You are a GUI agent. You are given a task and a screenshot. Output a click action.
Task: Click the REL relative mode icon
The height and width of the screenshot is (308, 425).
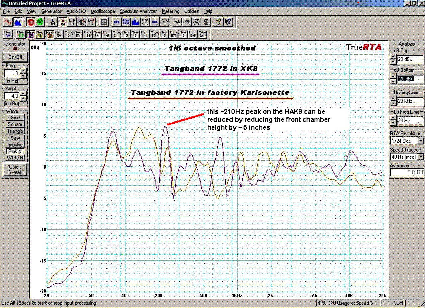(117, 22)
